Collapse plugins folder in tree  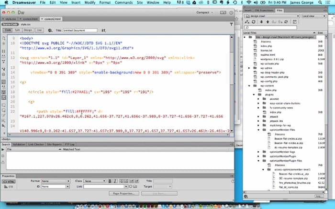coord(254,94)
